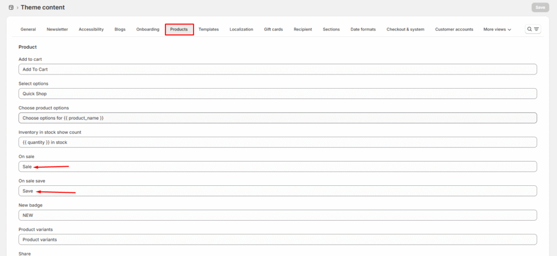Click the On sale input field
The width and height of the screenshot is (557, 256).
277,166
